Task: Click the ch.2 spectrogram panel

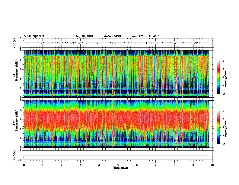Action: click(116, 124)
